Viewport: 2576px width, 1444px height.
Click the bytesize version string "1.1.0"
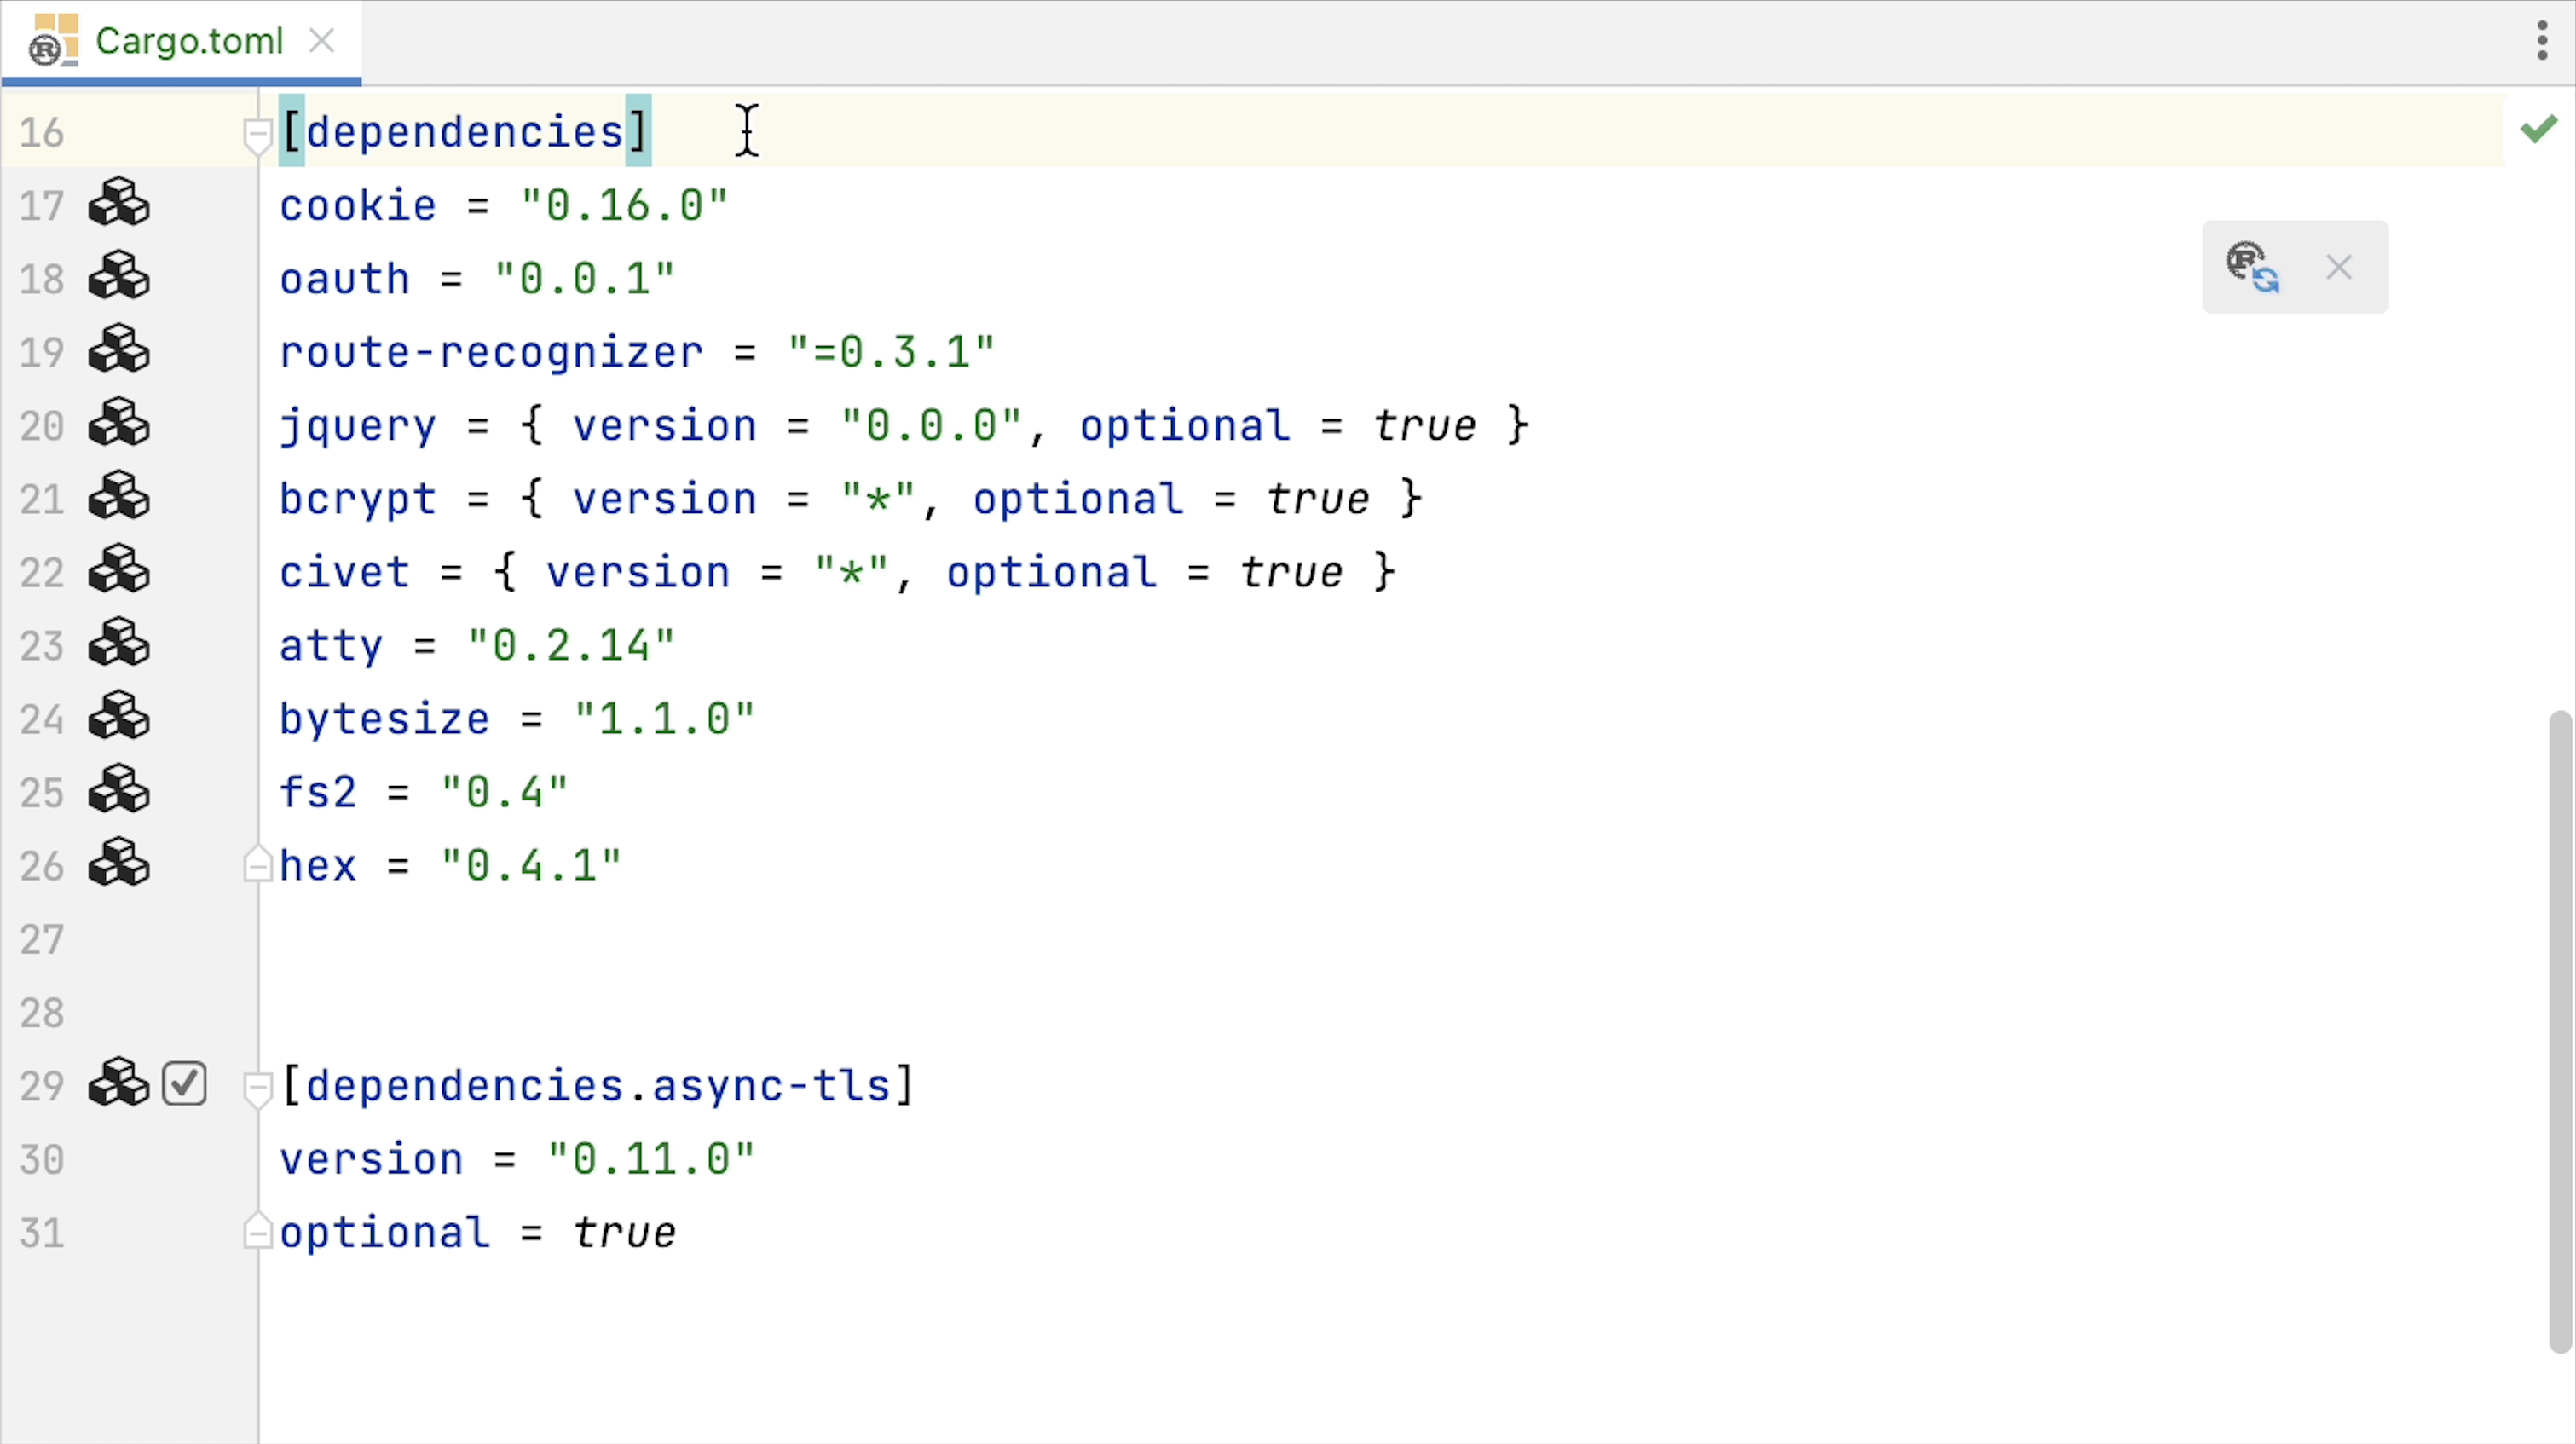(x=664, y=719)
